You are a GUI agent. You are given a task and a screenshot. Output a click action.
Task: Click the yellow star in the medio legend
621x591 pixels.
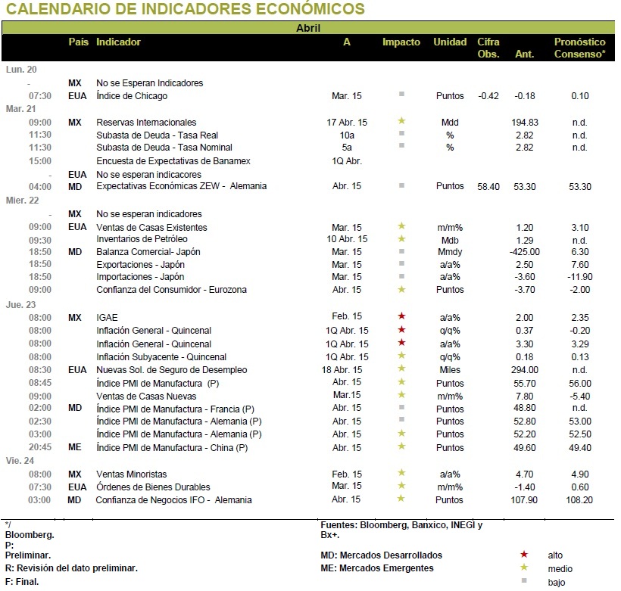[524, 568]
